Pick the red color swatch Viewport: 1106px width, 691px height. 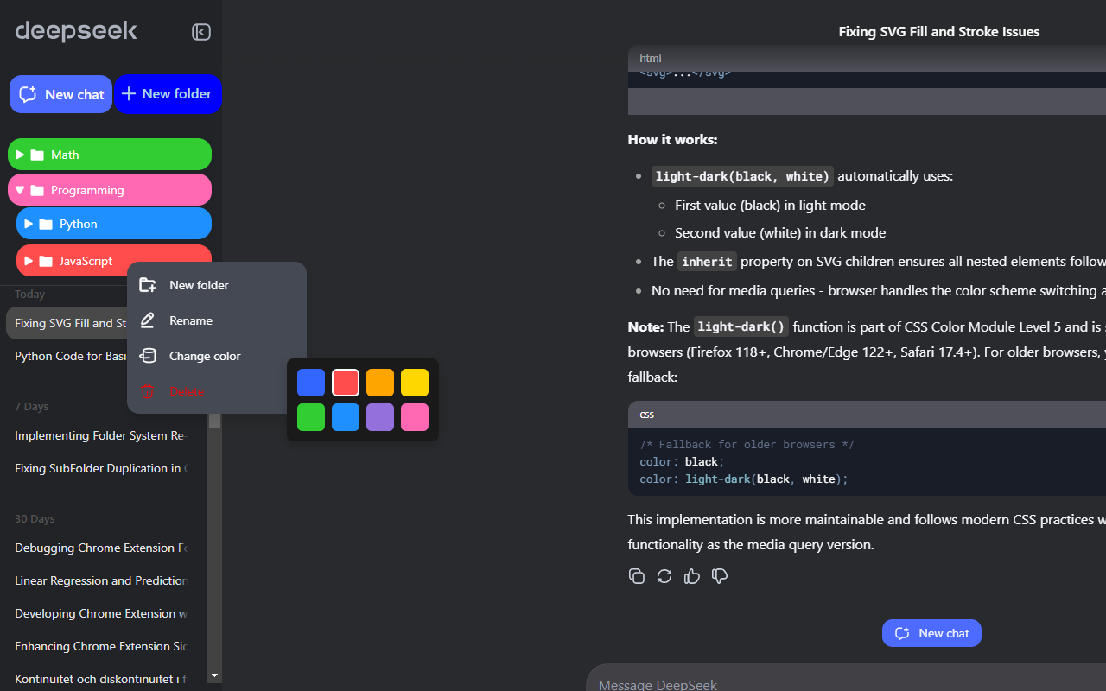point(345,382)
